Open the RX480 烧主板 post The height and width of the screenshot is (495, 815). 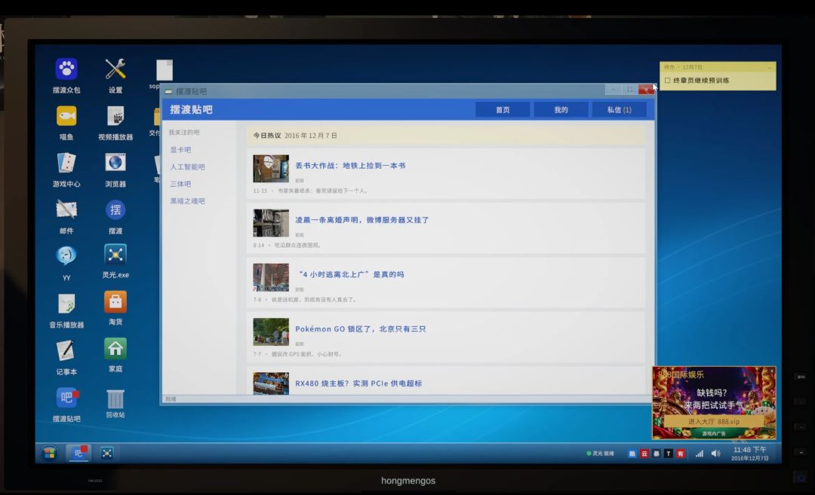[x=358, y=383]
